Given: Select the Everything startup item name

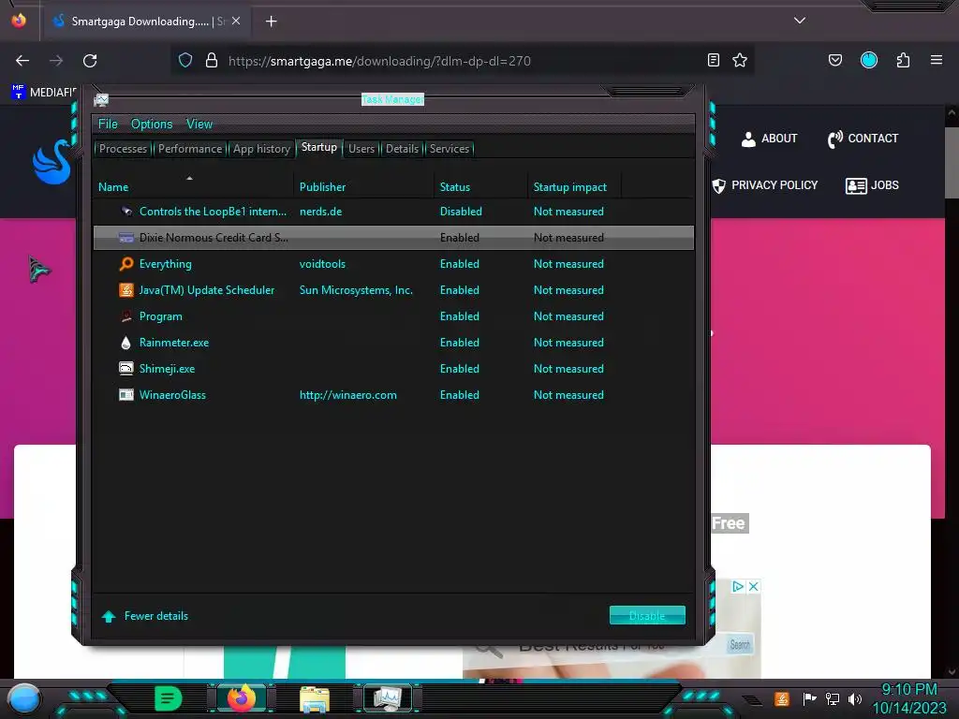Looking at the screenshot, I should click(165, 264).
